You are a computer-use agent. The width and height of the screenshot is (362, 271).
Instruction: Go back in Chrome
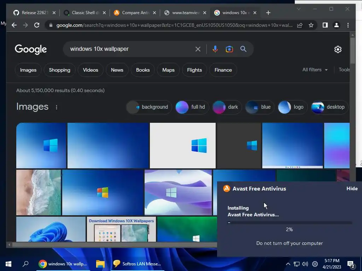click(x=14, y=25)
